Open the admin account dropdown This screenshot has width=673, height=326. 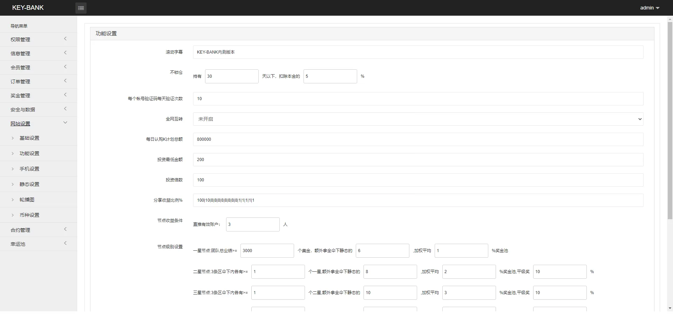pos(649,7)
